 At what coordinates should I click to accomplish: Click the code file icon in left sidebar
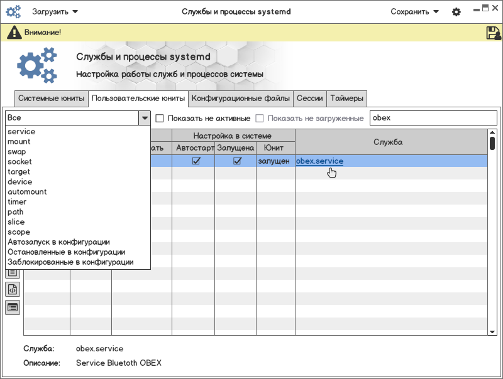coord(13,289)
